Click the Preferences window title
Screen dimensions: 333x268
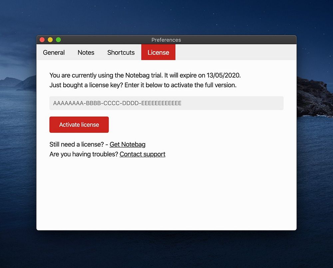click(166, 40)
